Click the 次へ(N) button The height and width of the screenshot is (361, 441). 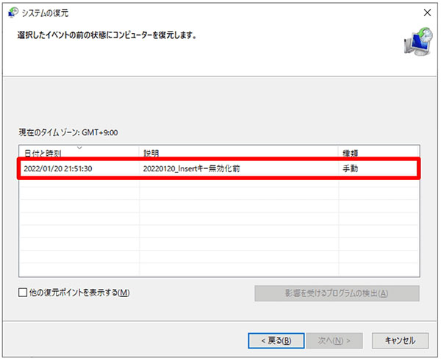click(x=334, y=340)
